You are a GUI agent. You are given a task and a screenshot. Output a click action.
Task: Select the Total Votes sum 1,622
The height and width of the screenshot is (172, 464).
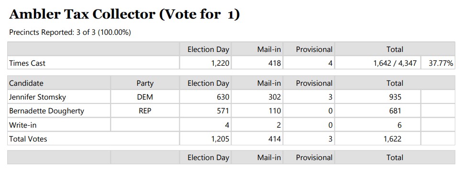point(393,139)
